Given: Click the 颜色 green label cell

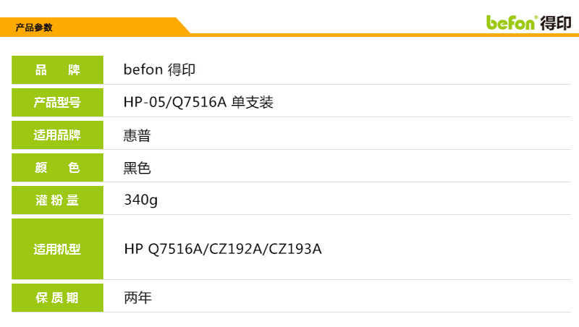Looking at the screenshot, I should coord(58,168).
